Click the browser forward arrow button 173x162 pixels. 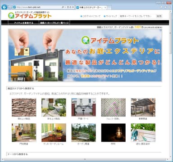[9, 7]
